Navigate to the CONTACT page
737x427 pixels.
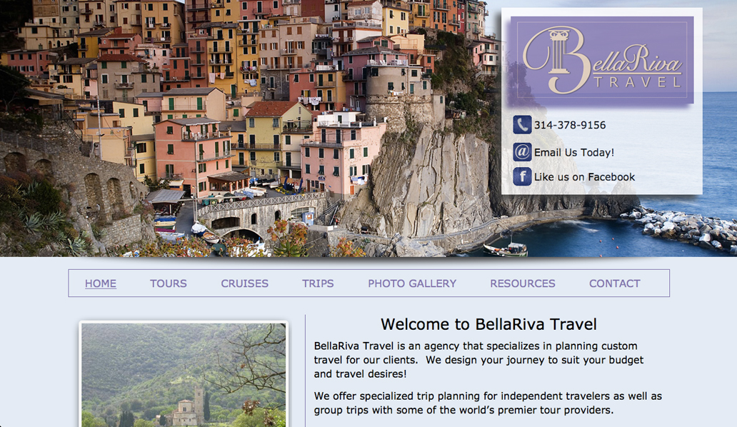pyautogui.click(x=615, y=283)
